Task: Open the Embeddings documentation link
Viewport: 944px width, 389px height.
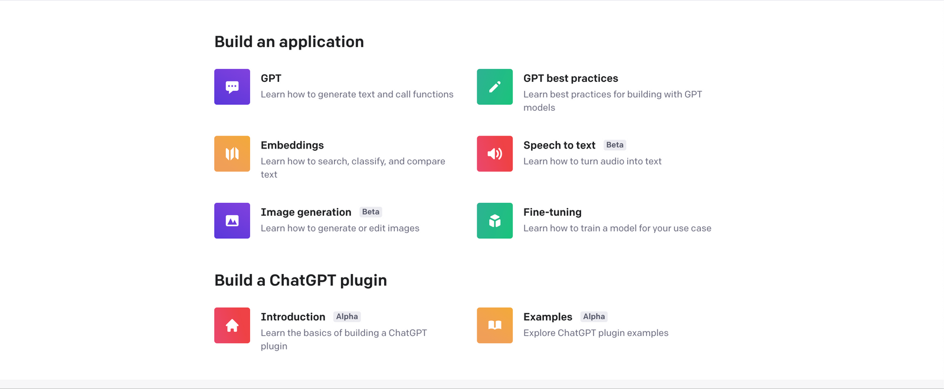Action: coord(292,145)
